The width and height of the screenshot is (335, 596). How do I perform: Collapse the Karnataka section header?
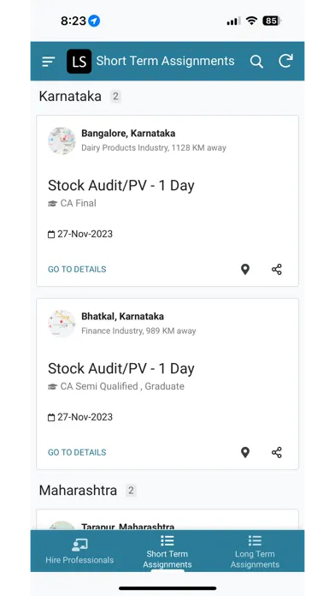point(70,96)
